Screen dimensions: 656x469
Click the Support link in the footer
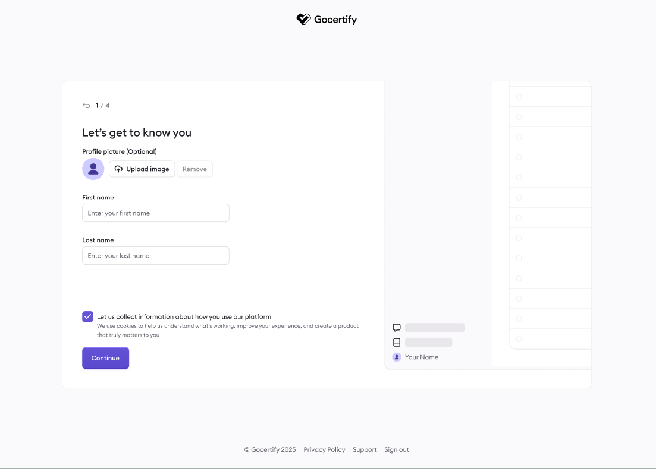tap(365, 449)
